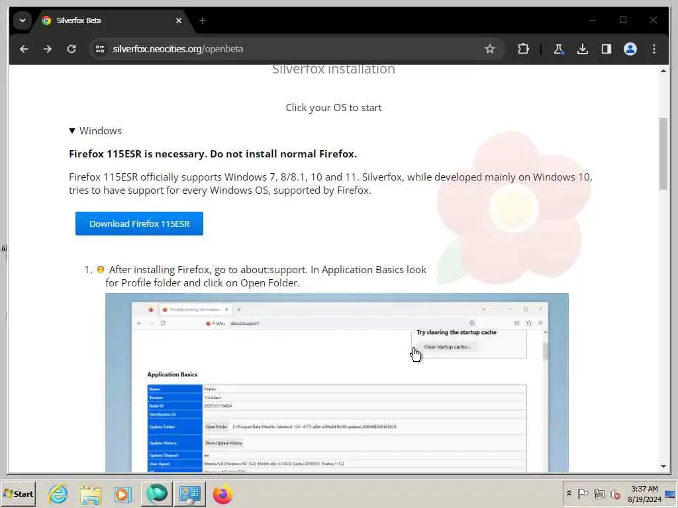
Task: Launch Firefox from the taskbar
Action: [222, 494]
